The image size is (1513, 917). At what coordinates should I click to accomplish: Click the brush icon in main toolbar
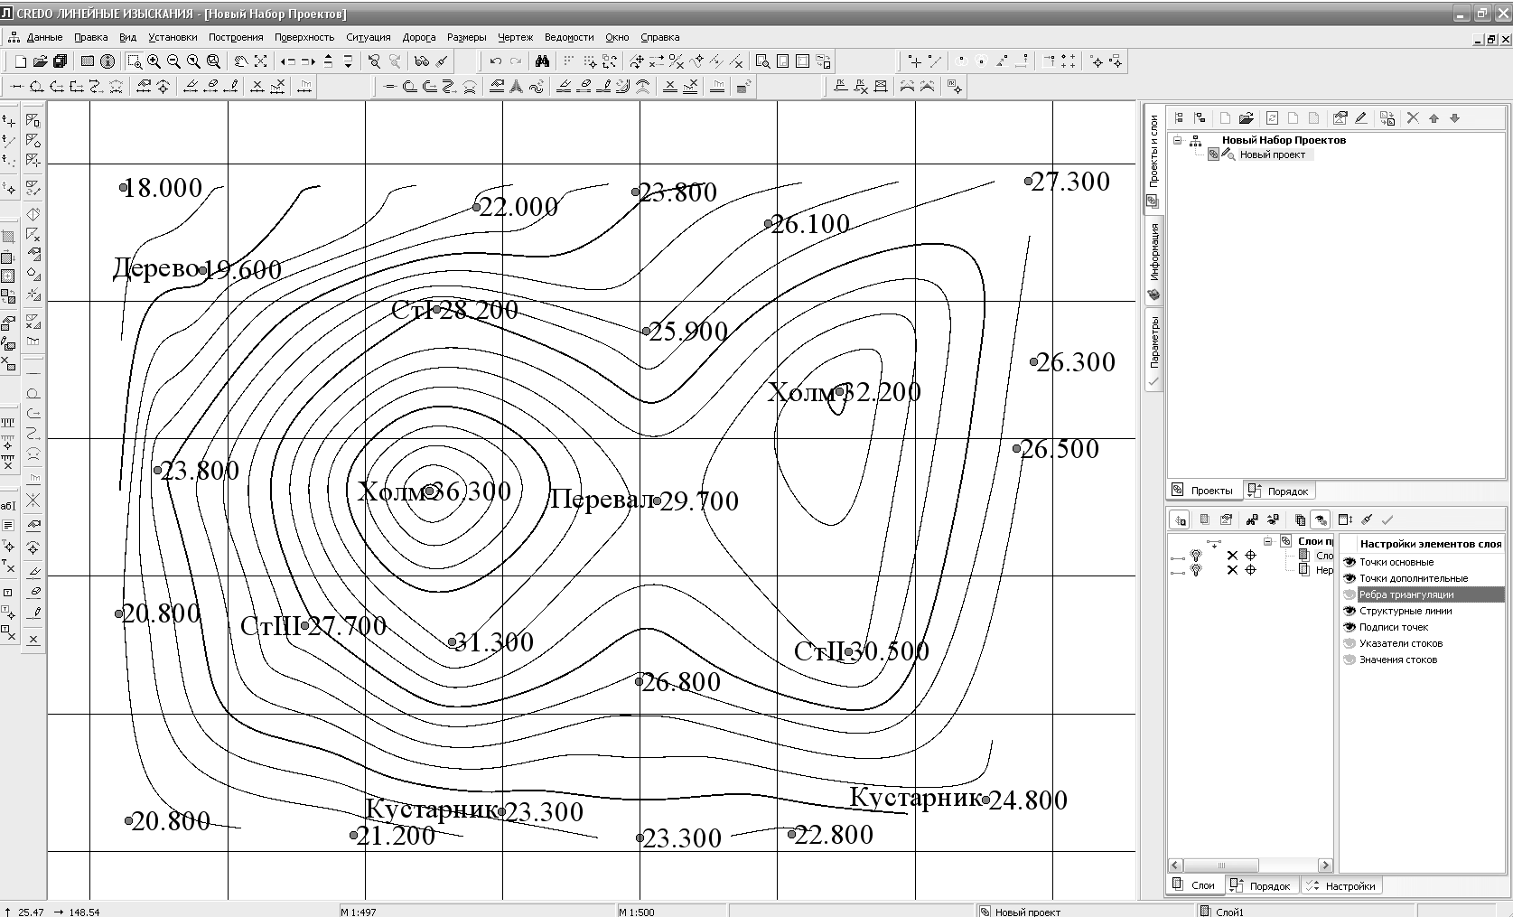tap(442, 61)
